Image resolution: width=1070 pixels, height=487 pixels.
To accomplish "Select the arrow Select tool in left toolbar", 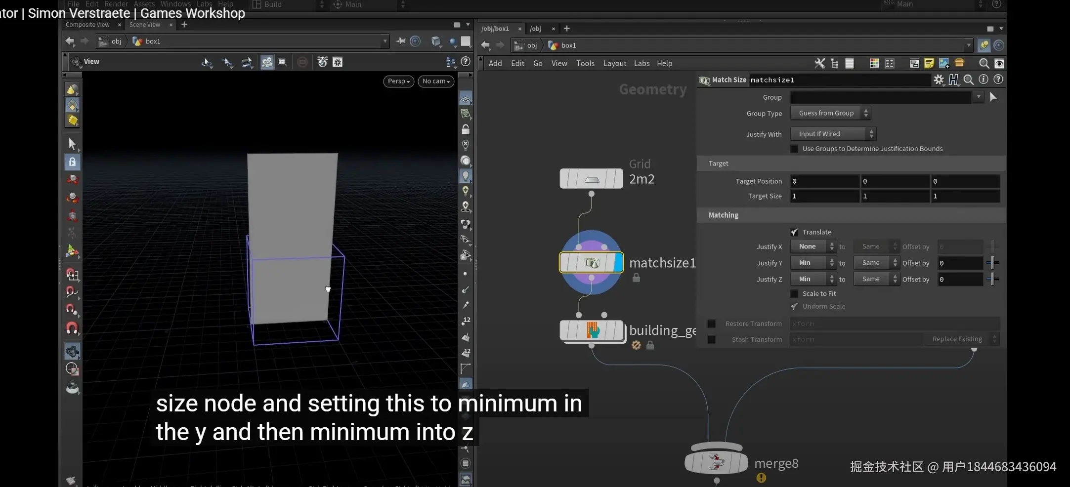I will (x=72, y=144).
